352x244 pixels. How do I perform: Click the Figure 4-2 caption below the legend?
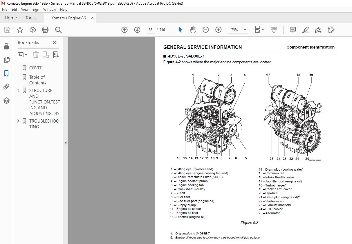click(249, 223)
